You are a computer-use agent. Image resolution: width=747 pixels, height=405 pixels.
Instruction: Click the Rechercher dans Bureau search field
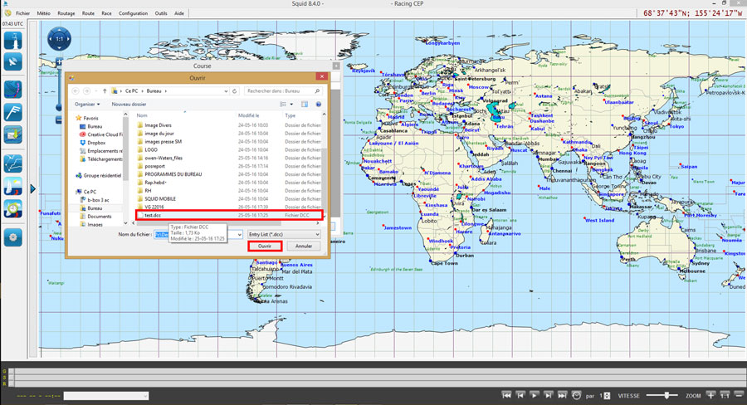click(x=282, y=90)
